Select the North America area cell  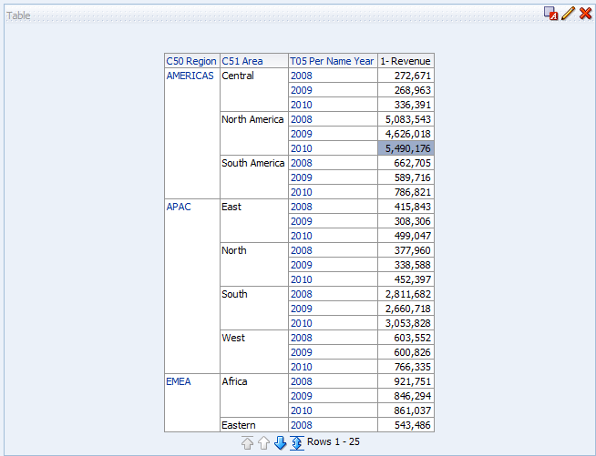(x=252, y=119)
